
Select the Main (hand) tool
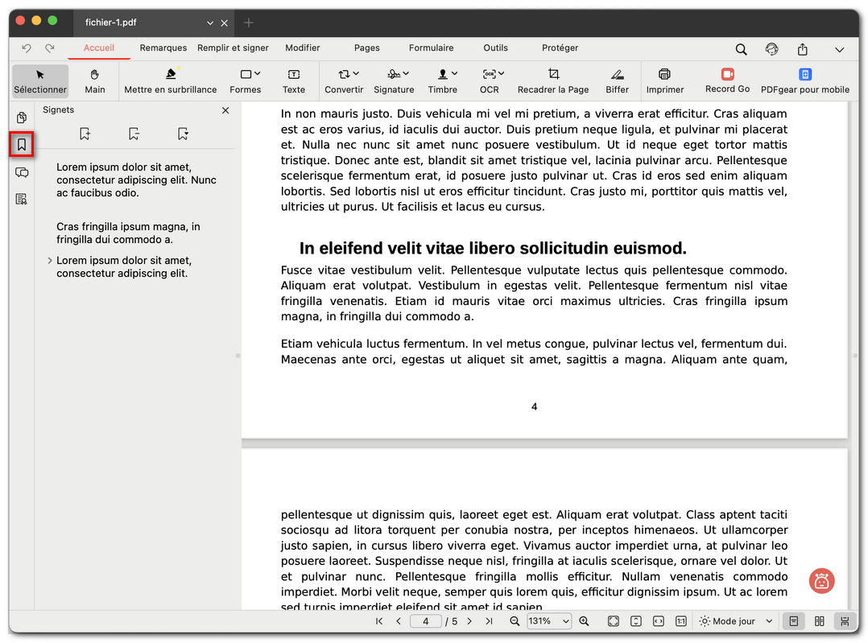tap(95, 80)
